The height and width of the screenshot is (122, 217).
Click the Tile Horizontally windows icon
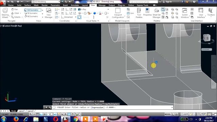click(192, 9)
